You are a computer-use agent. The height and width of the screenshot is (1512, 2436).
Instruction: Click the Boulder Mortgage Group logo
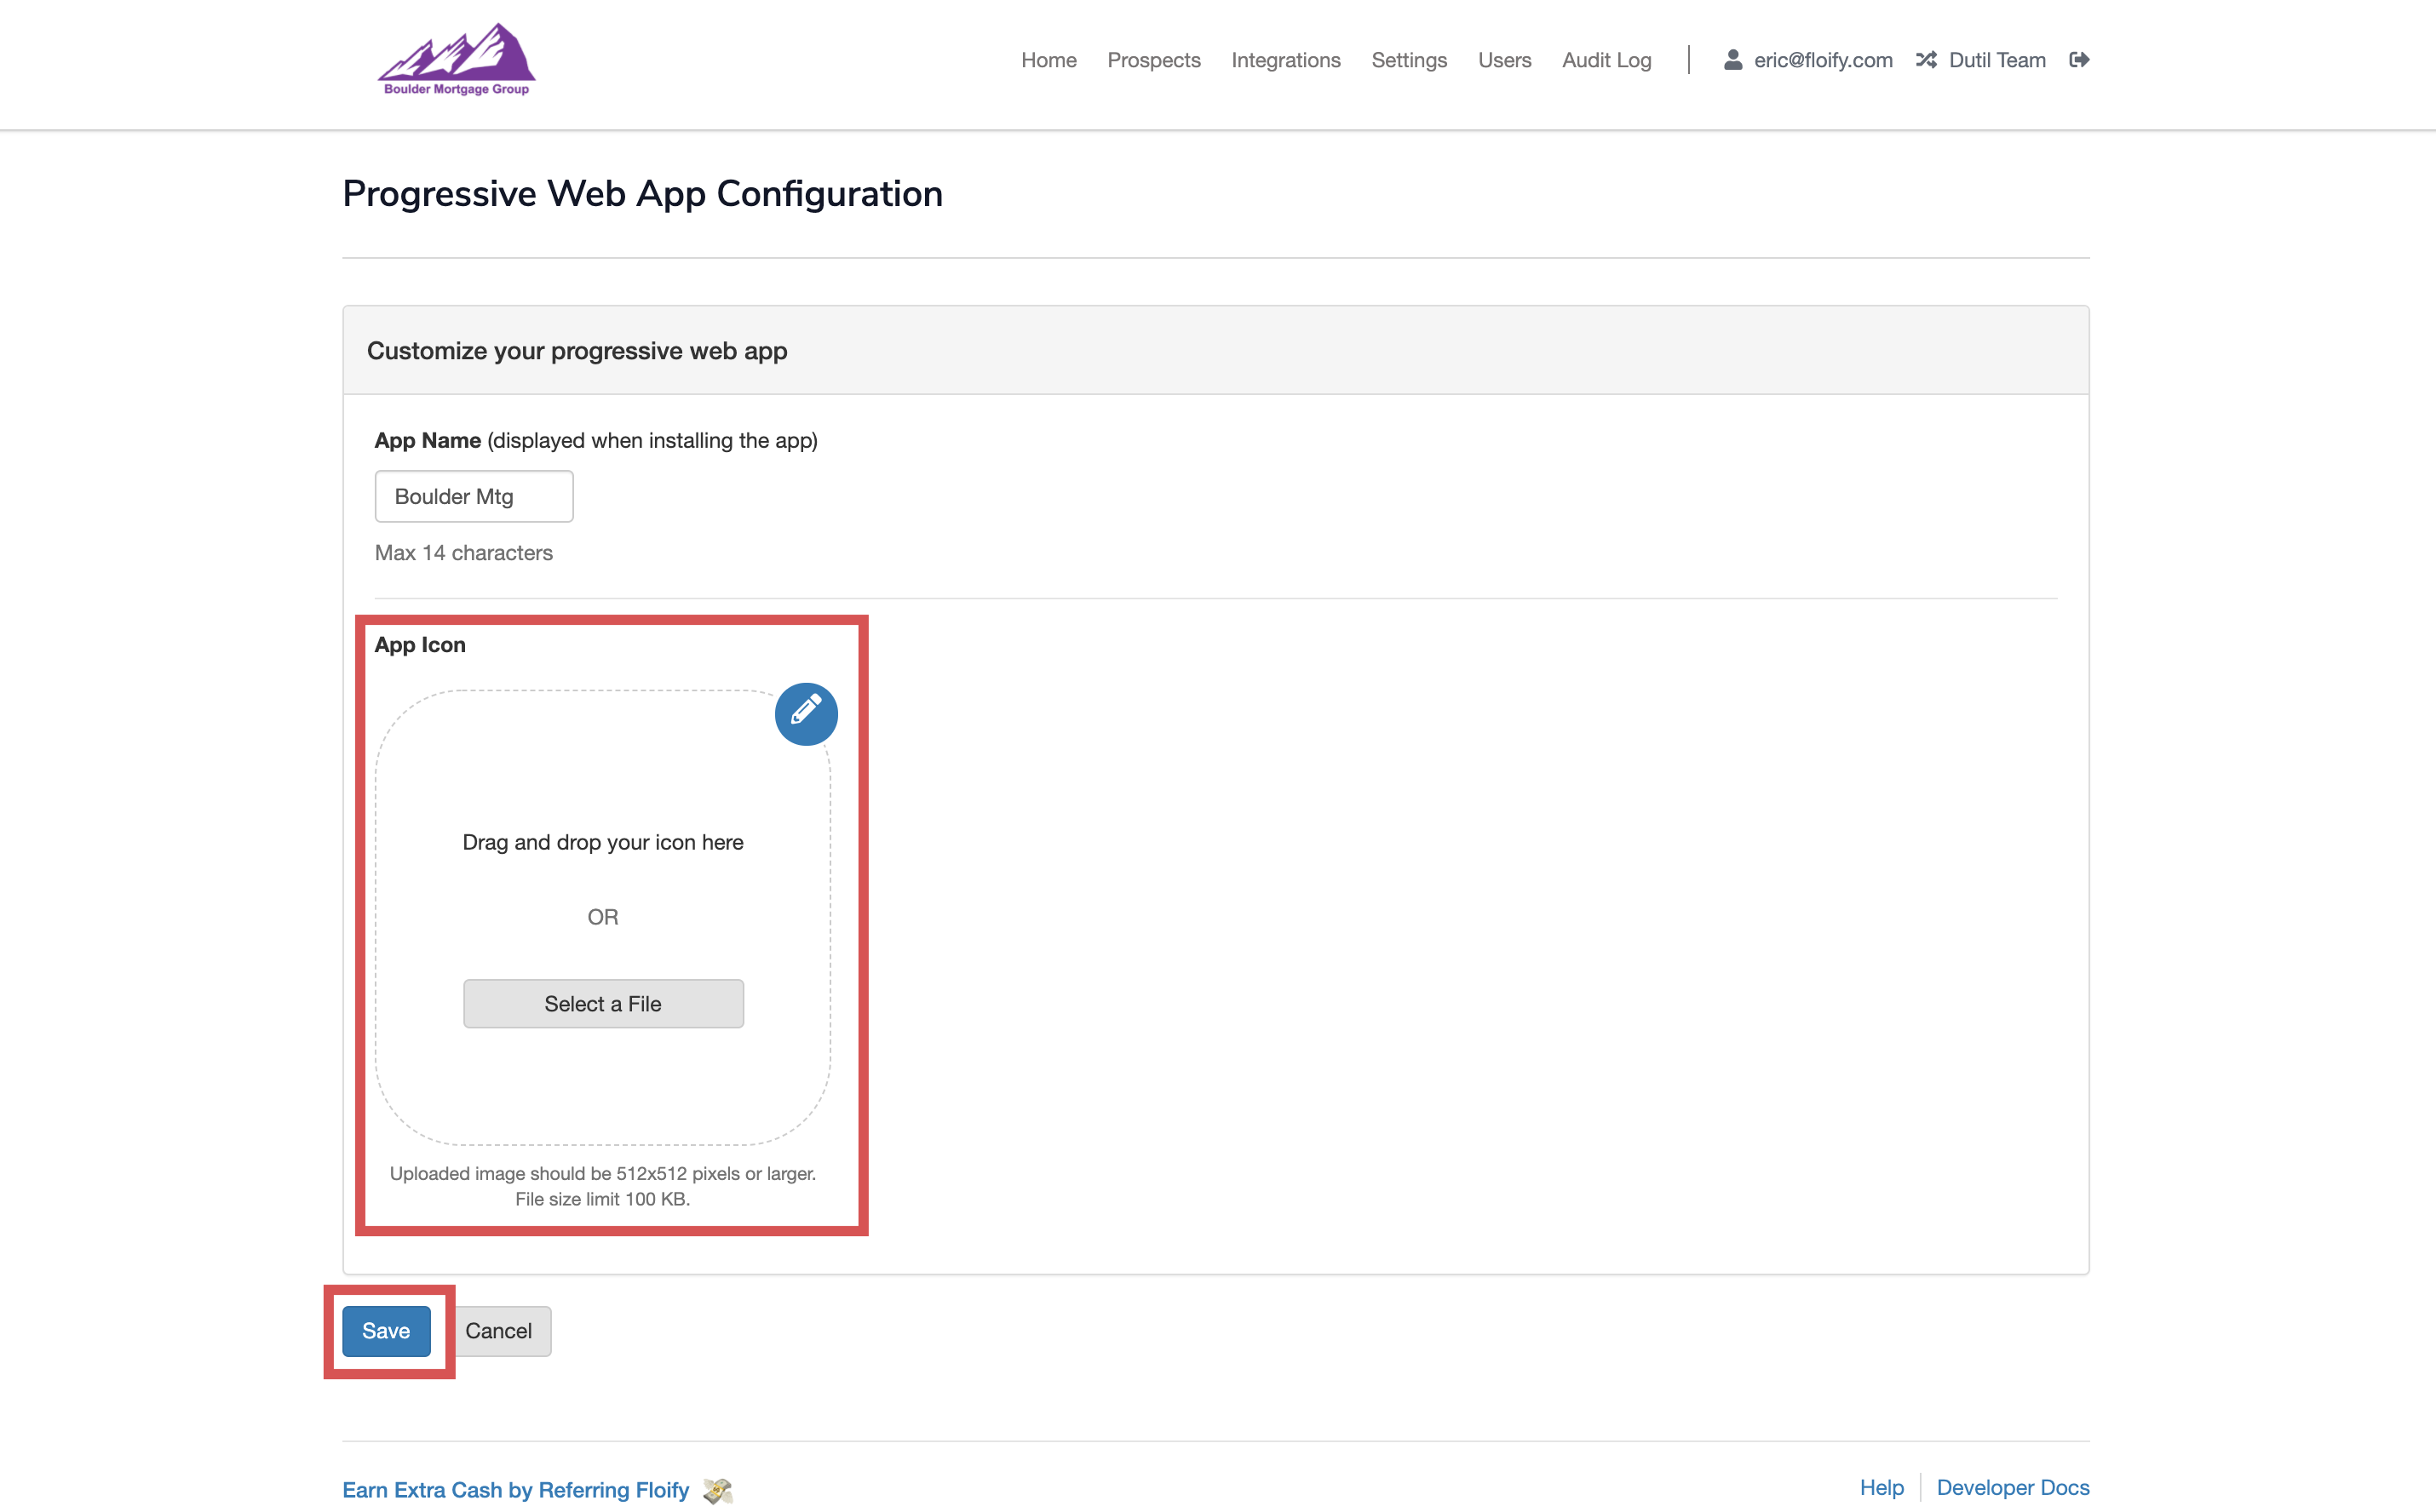coord(457,60)
